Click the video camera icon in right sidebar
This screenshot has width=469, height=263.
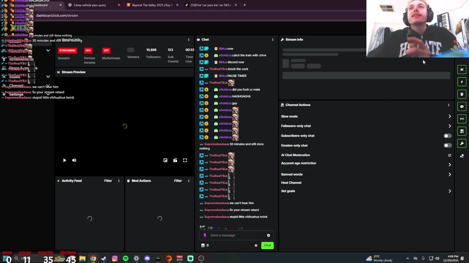click(462, 131)
